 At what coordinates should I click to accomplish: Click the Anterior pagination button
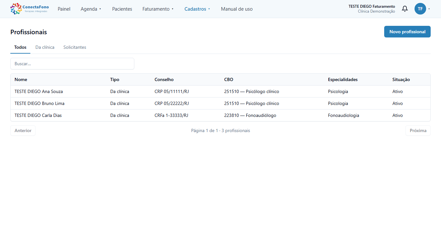click(x=23, y=130)
